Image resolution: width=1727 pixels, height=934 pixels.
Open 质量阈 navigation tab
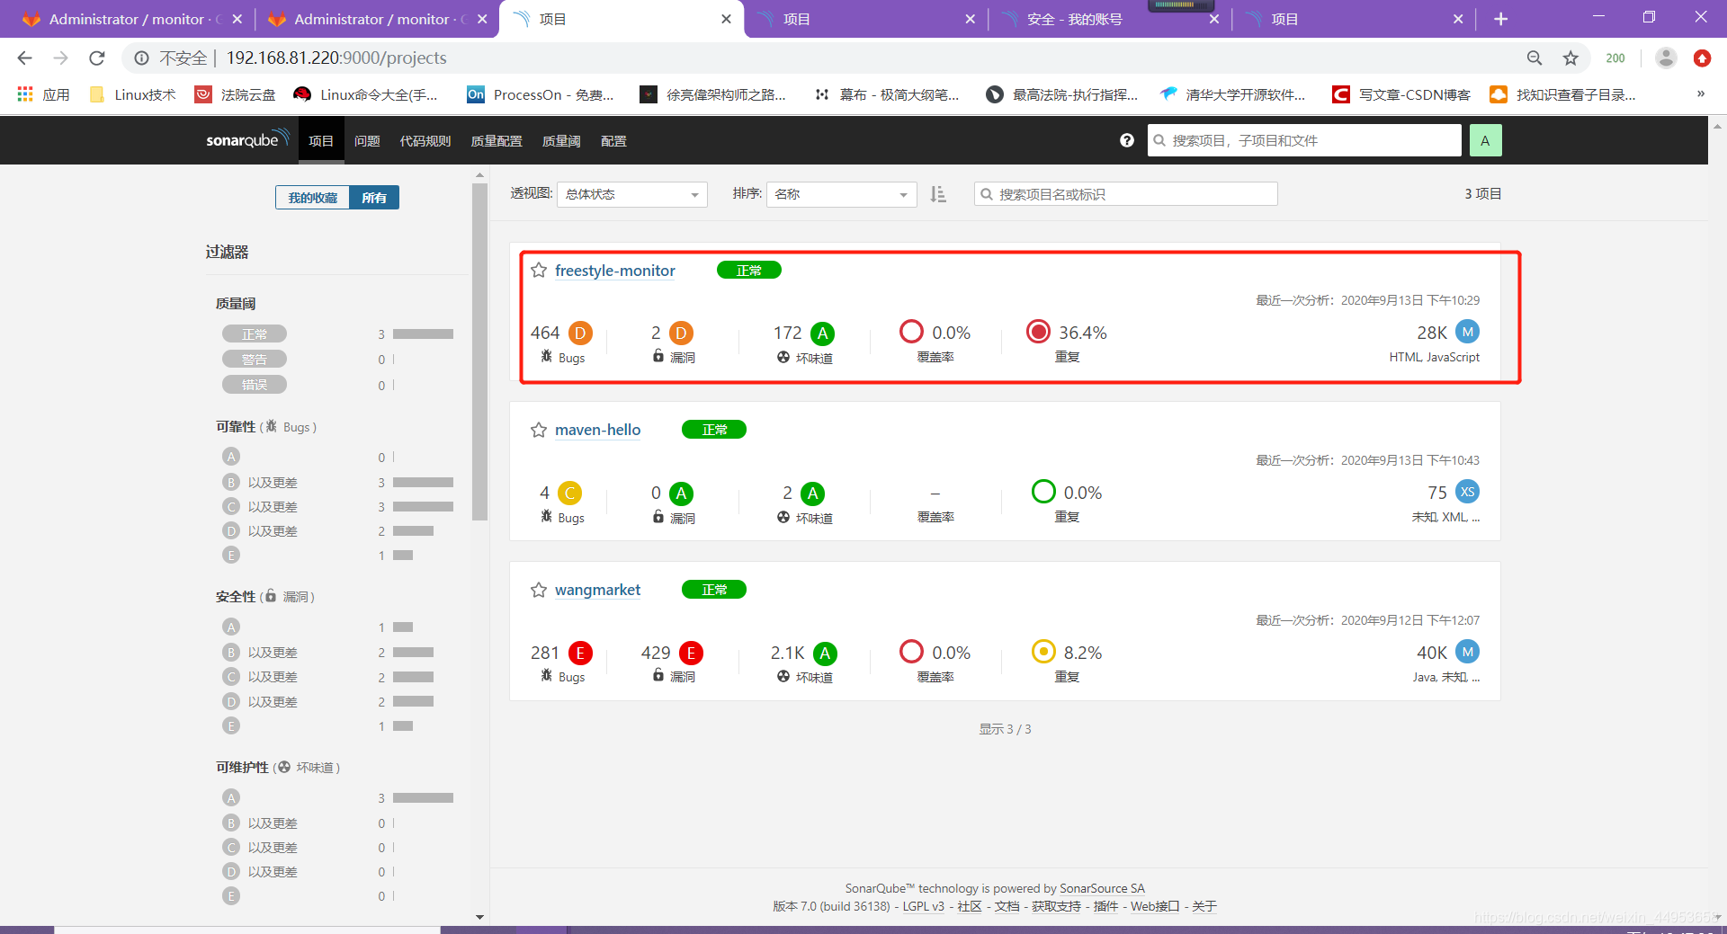click(x=561, y=141)
